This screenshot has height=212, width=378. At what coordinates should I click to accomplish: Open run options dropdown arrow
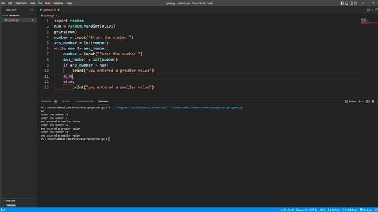(372, 10)
